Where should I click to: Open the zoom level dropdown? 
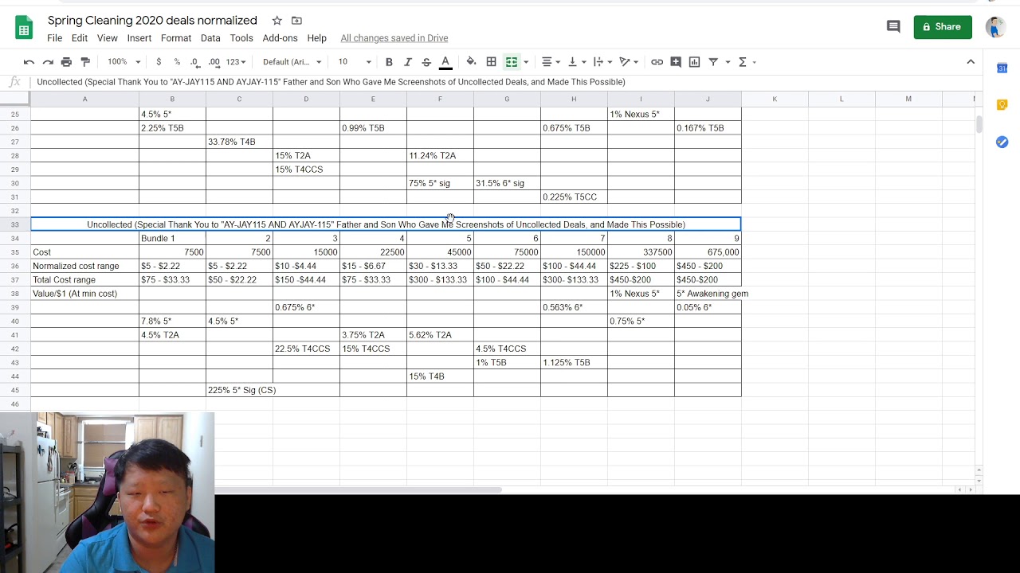click(124, 62)
